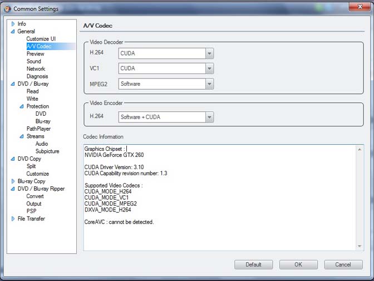Screen dimensions: 374x281
Task: Click the CUDA_MODE_H264 line
Action: [x=108, y=191]
